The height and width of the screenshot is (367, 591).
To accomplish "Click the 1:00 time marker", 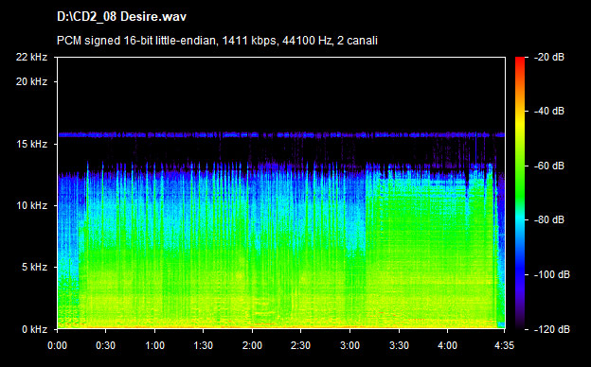I will (x=154, y=345).
